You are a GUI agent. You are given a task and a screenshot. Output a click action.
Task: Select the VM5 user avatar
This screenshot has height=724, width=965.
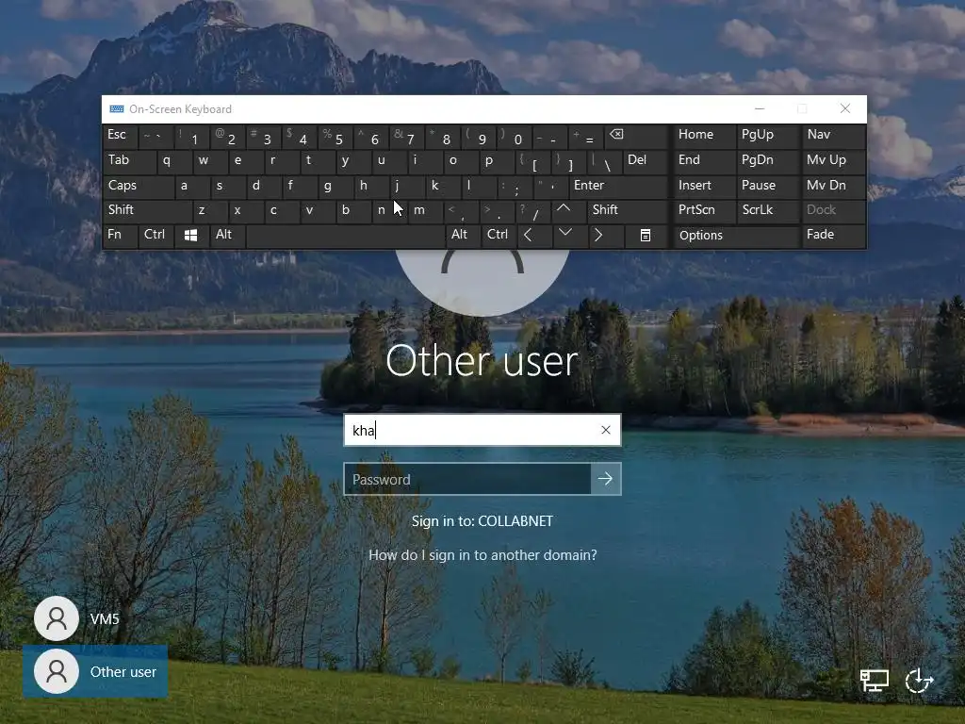[57, 618]
